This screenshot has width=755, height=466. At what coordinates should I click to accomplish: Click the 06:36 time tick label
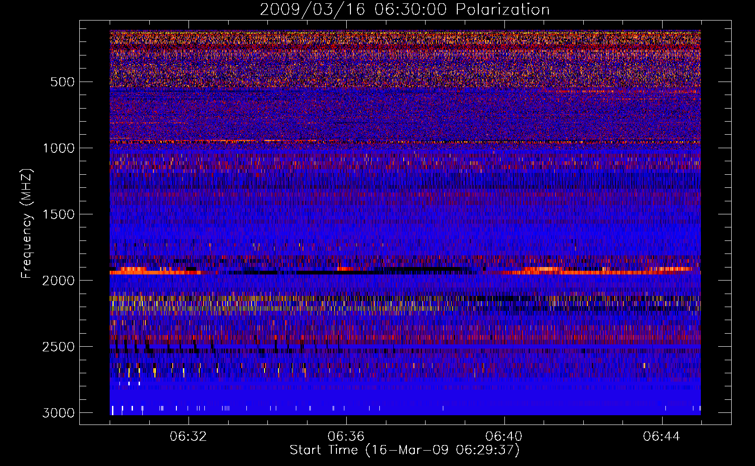pos(346,437)
